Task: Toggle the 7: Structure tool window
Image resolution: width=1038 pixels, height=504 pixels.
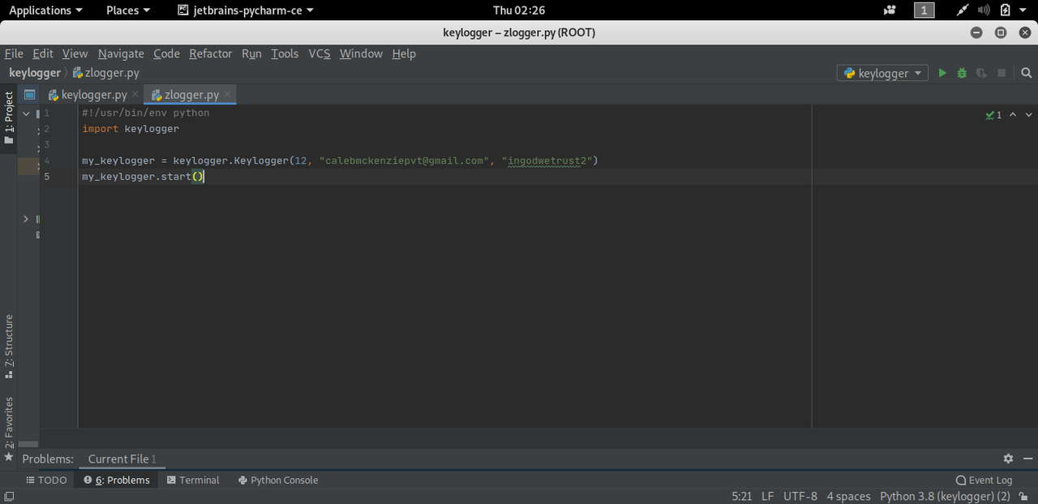Action: tap(9, 347)
